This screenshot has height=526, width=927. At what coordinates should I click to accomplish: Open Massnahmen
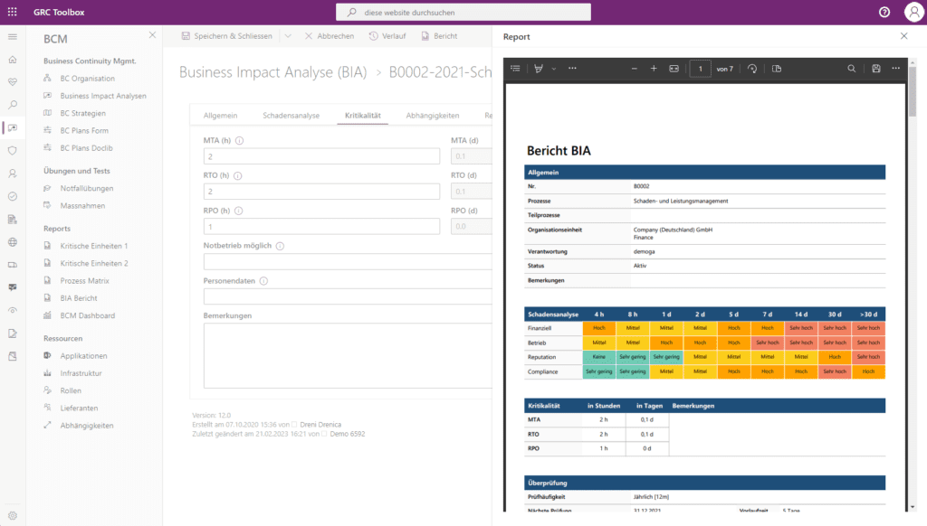(82, 205)
